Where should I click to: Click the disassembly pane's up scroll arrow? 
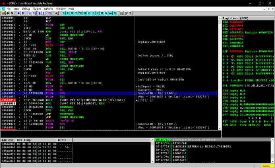[x=219, y=18]
